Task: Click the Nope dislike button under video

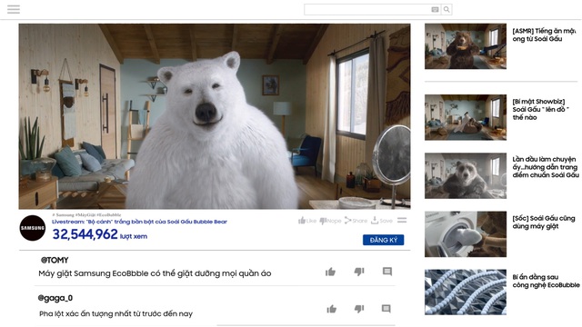Action: [x=330, y=221]
